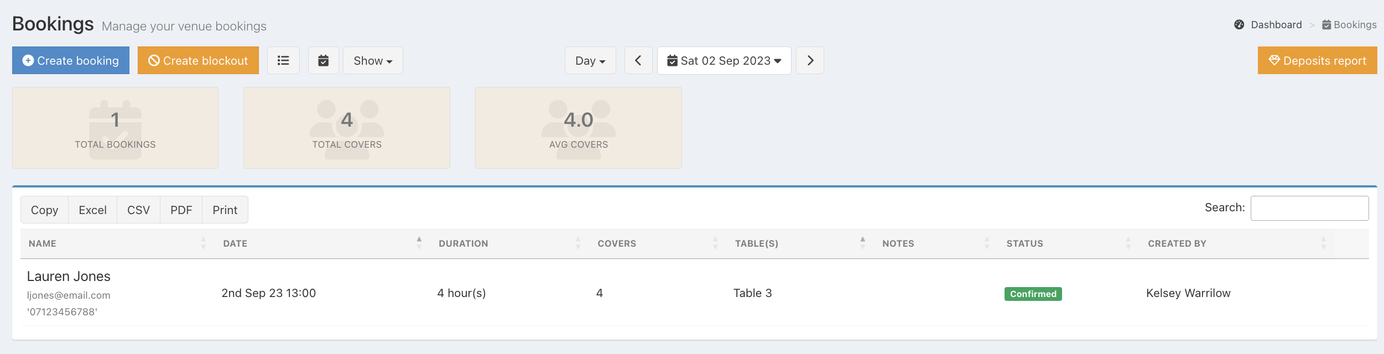This screenshot has height=354, width=1384.
Task: Open the Show dropdown
Action: click(x=373, y=60)
